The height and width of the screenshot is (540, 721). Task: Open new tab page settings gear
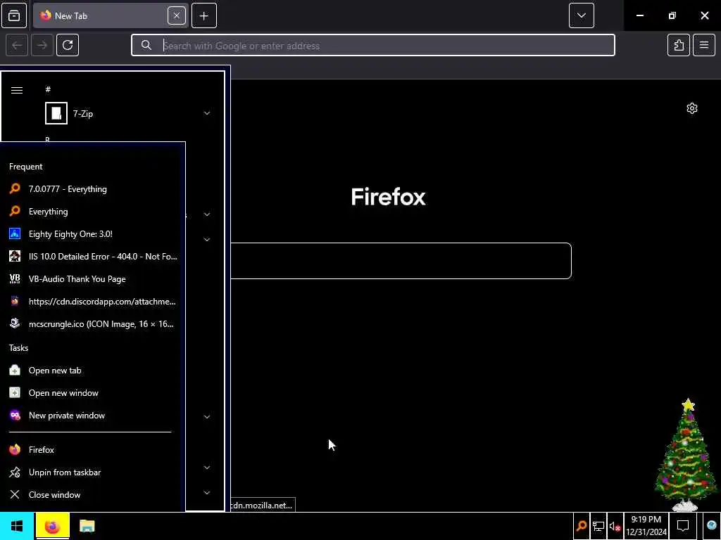click(x=692, y=108)
